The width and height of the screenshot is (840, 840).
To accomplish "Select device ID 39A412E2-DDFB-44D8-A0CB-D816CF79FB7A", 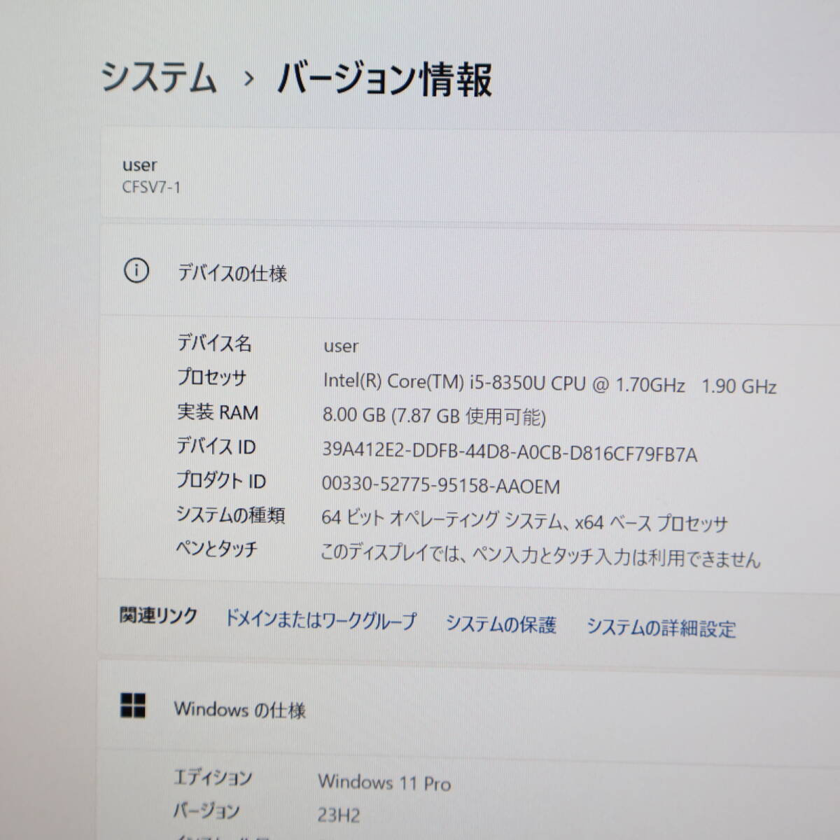I will [509, 453].
